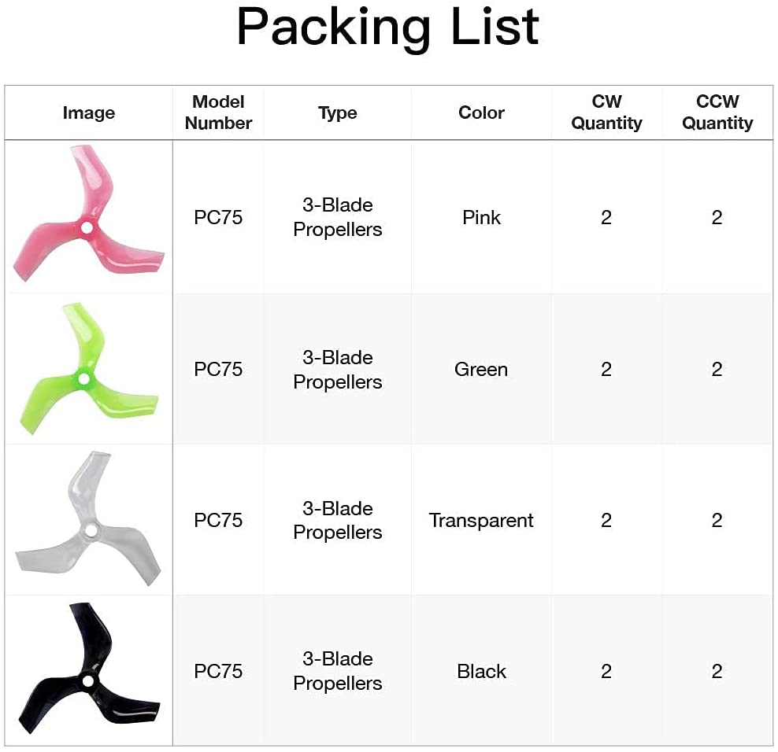Image resolution: width=778 pixels, height=752 pixels.
Task: Click the pink propeller image
Action: pyautogui.click(x=87, y=216)
